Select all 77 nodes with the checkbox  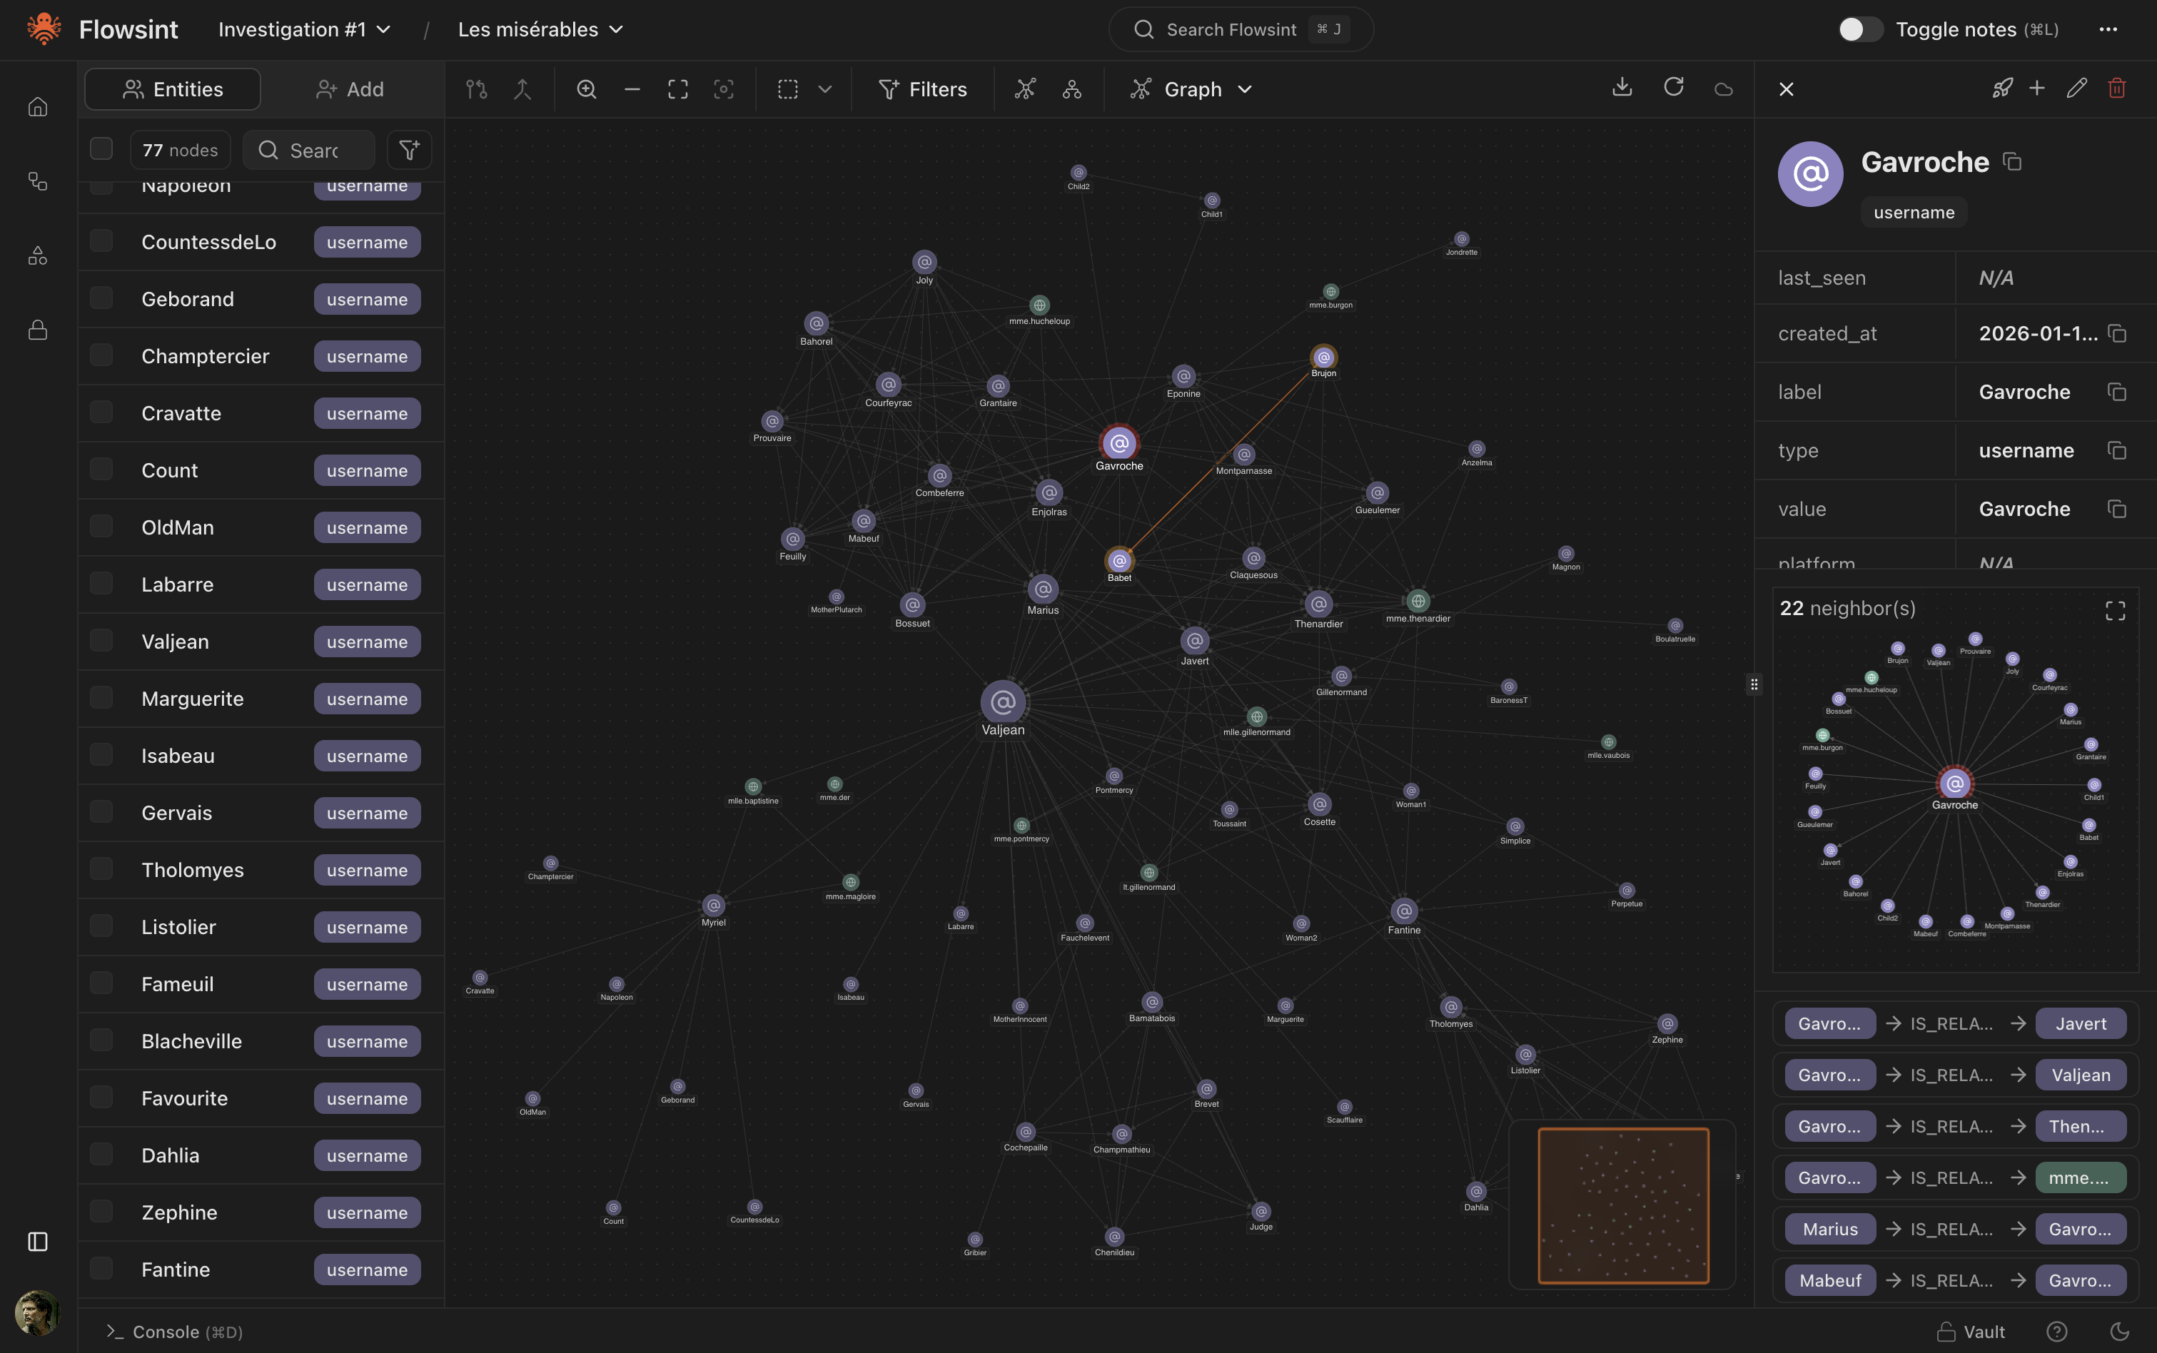pos(101,148)
